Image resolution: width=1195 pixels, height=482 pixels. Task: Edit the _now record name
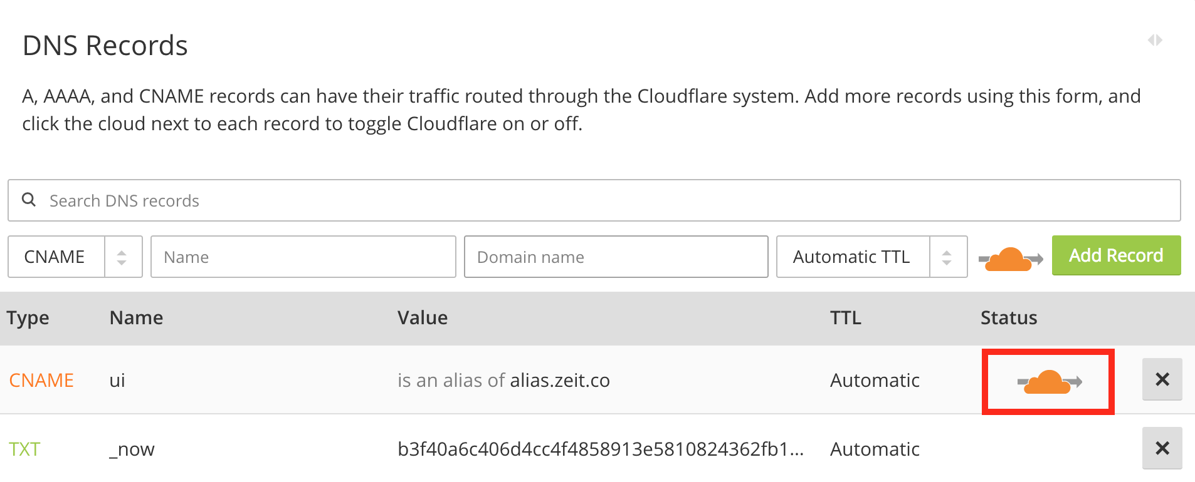point(132,449)
